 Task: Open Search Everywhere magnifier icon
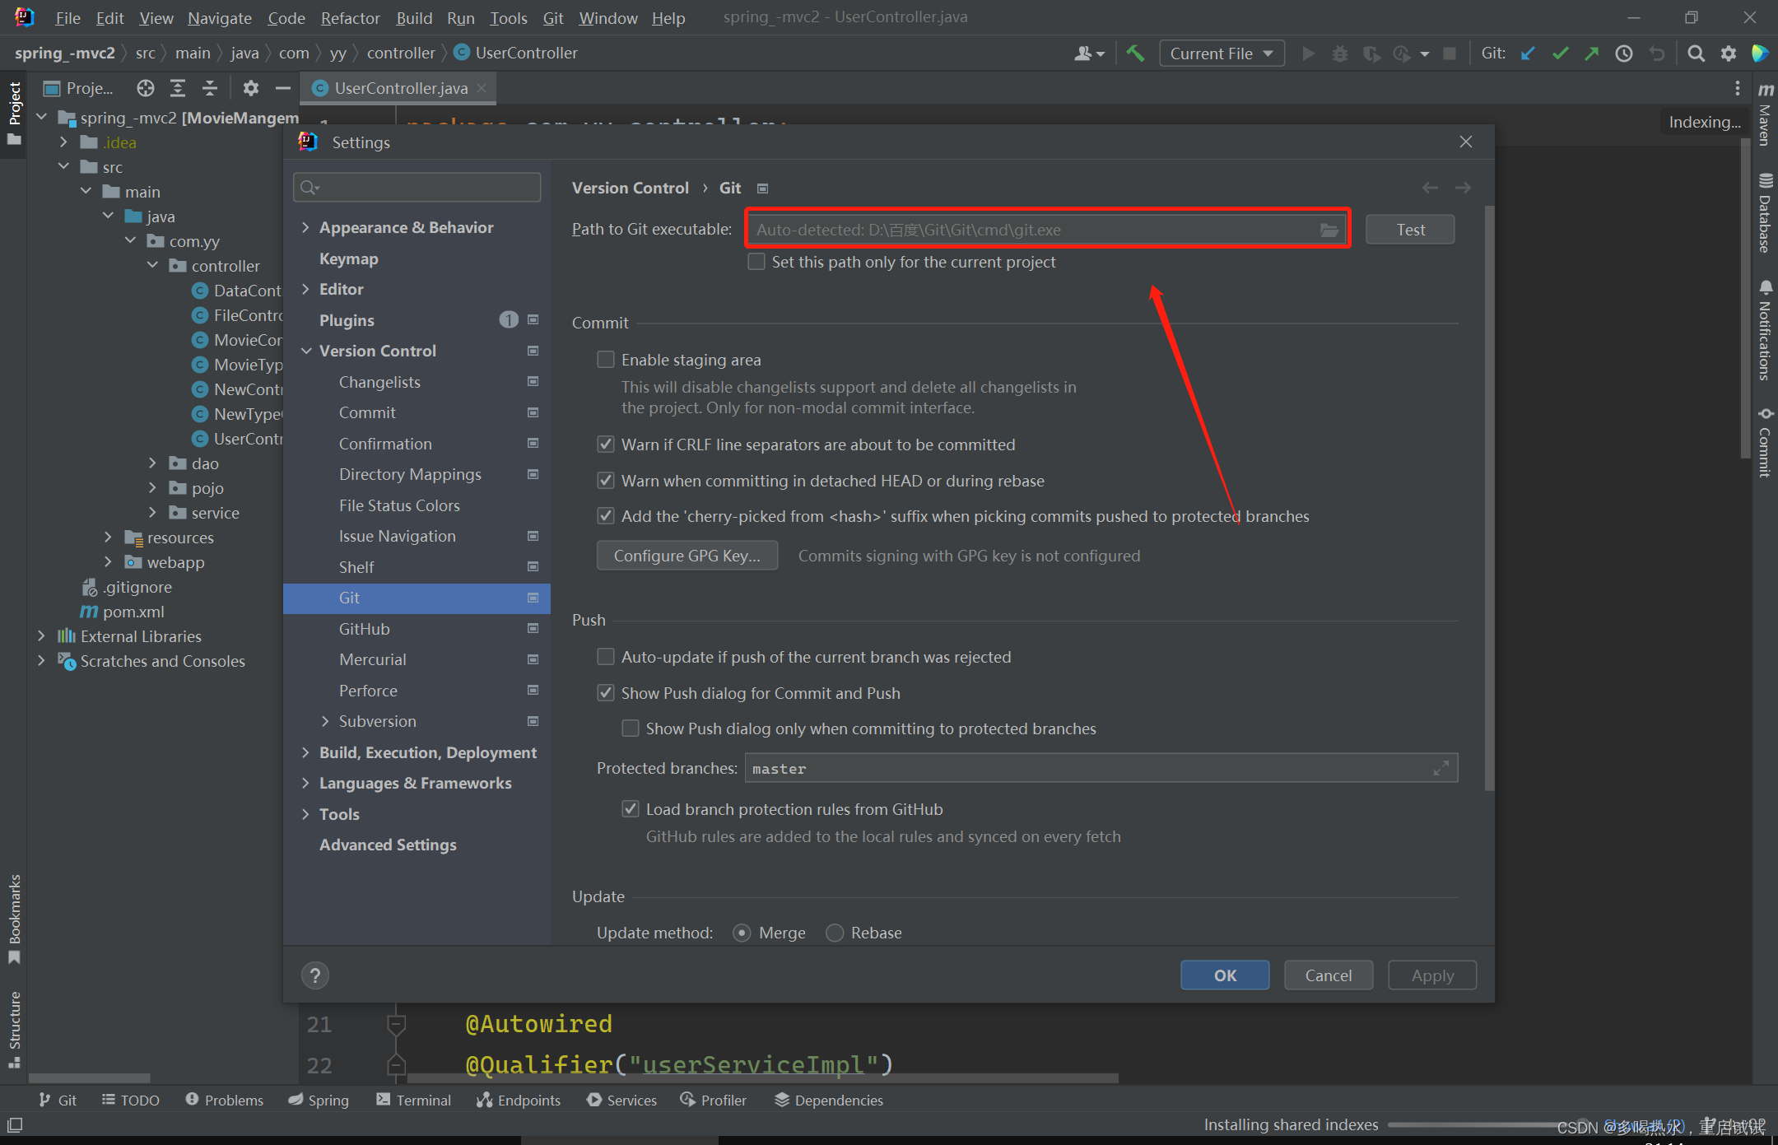point(1696,54)
